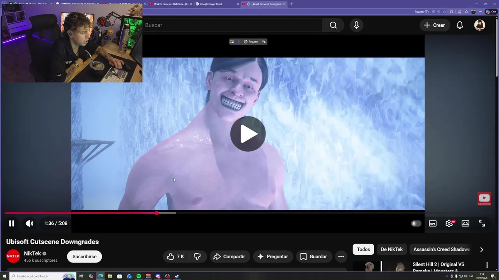Click the 1:36 / 5:08 time display

click(56, 223)
